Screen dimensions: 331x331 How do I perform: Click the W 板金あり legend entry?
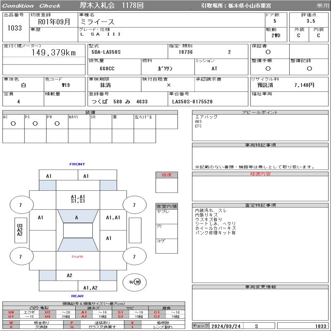tap(33, 323)
